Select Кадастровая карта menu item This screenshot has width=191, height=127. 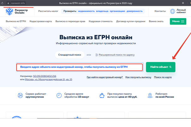coord(40,21)
